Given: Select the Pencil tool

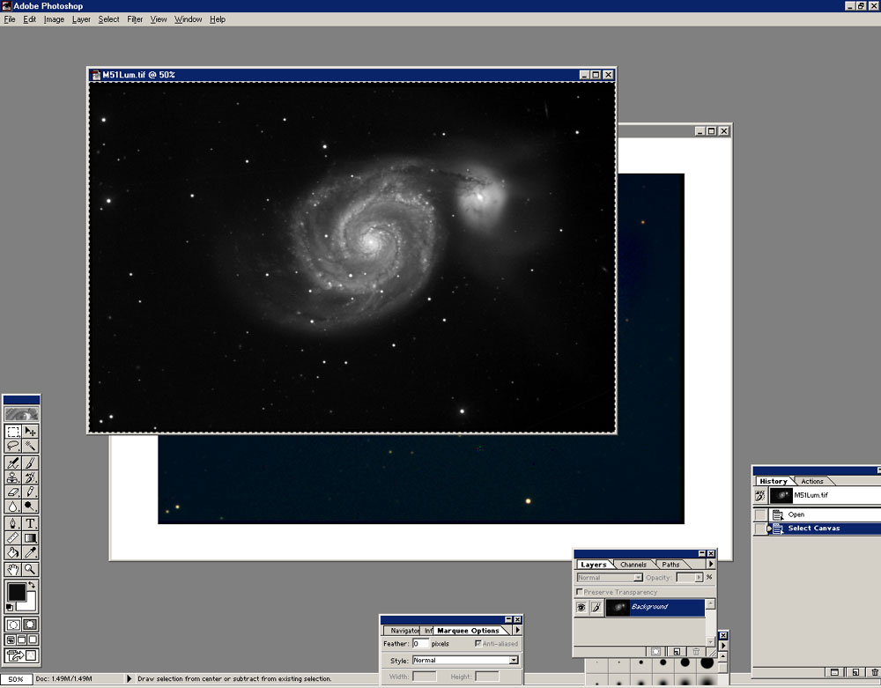Looking at the screenshot, I should click(x=30, y=492).
